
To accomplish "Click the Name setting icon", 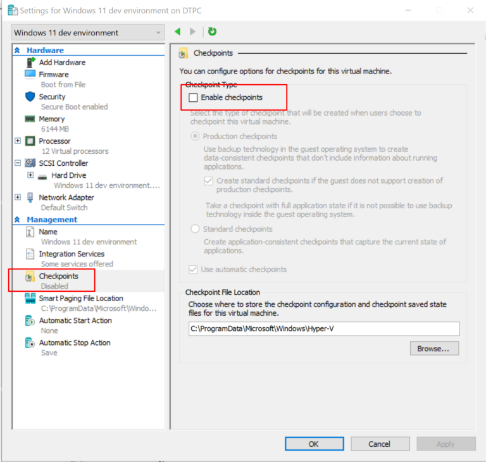I will [30, 232].
